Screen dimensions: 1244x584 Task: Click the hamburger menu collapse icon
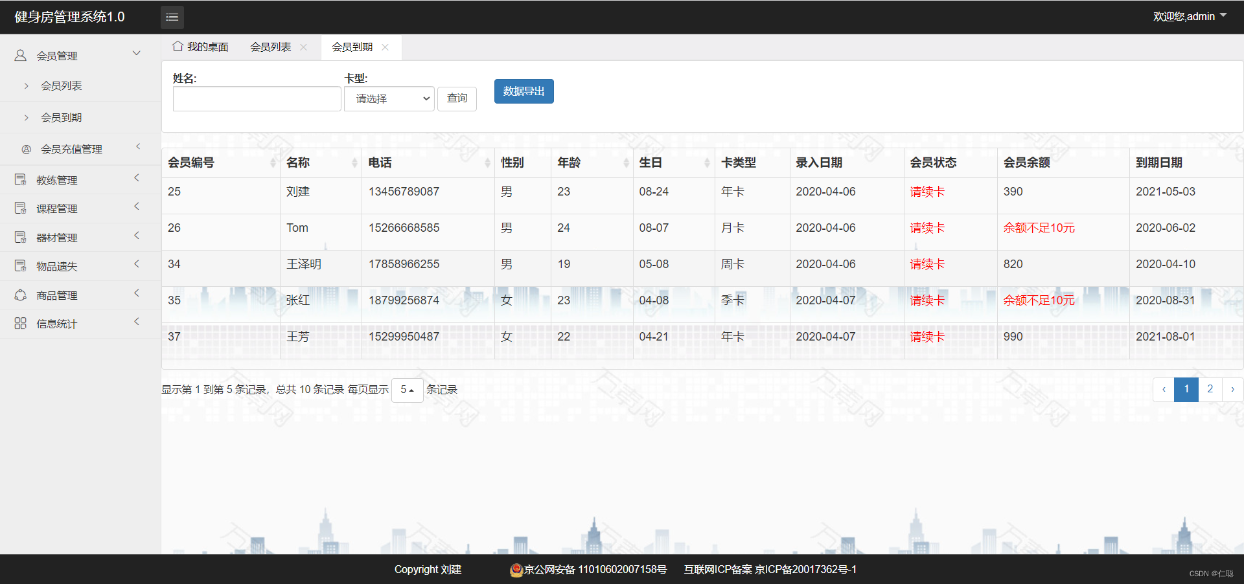[x=172, y=17]
